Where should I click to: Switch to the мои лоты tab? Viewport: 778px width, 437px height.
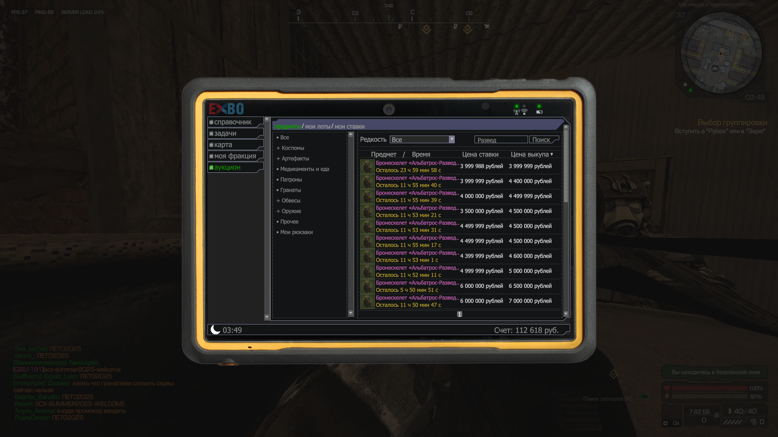317,127
